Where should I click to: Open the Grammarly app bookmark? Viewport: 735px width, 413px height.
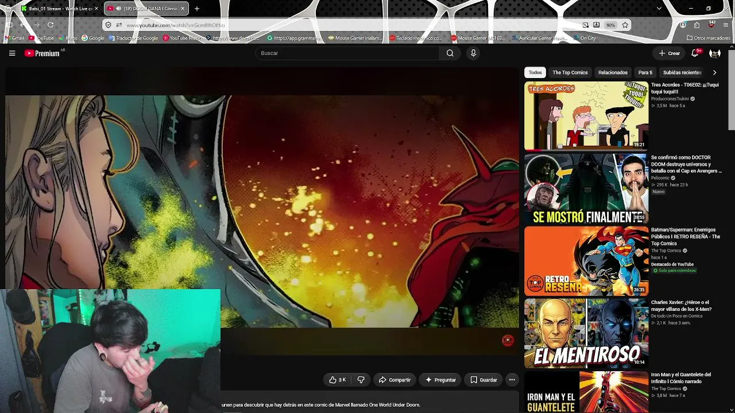pos(294,38)
